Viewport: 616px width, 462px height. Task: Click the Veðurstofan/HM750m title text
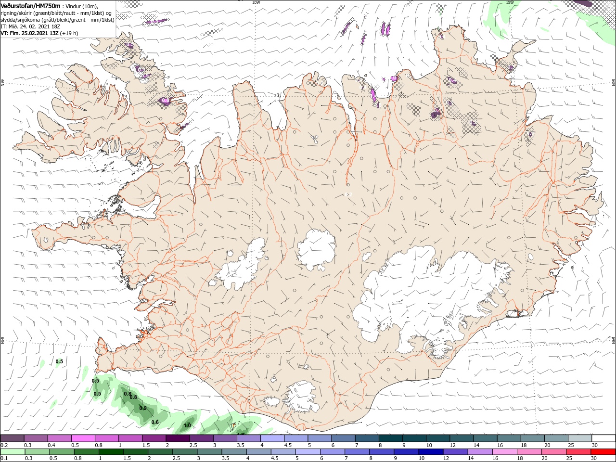coord(31,6)
